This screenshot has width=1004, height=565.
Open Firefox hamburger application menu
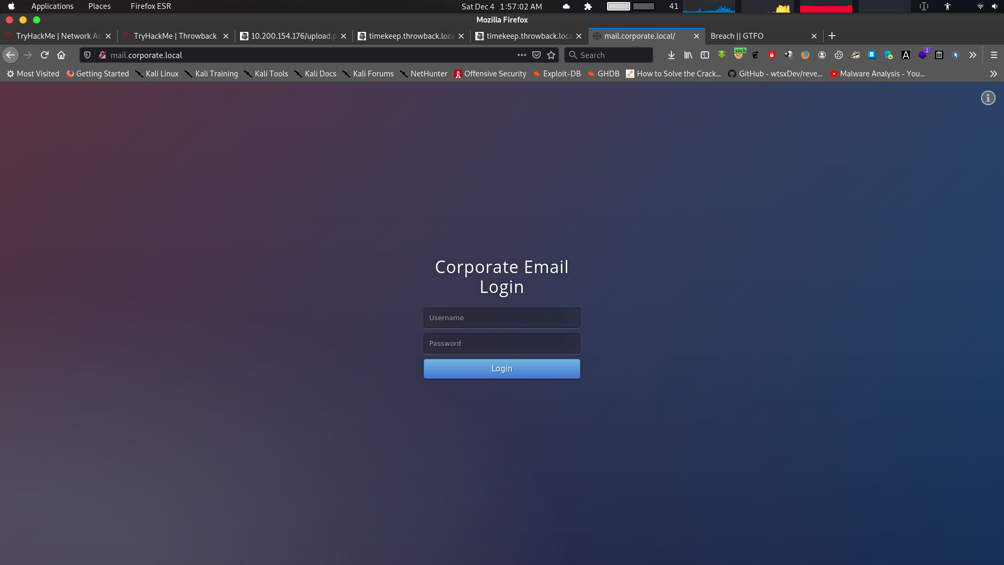point(994,55)
